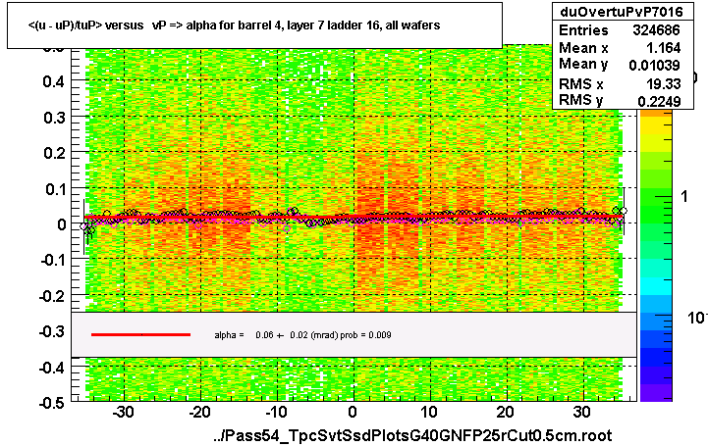Viewport: 708px width, 446px height.
Task: Select the duOvertuPvP7016 stats box title
Action: [x=622, y=11]
